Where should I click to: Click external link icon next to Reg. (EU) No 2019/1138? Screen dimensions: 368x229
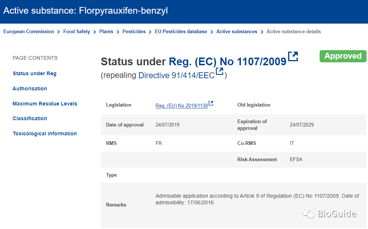pos(211,103)
